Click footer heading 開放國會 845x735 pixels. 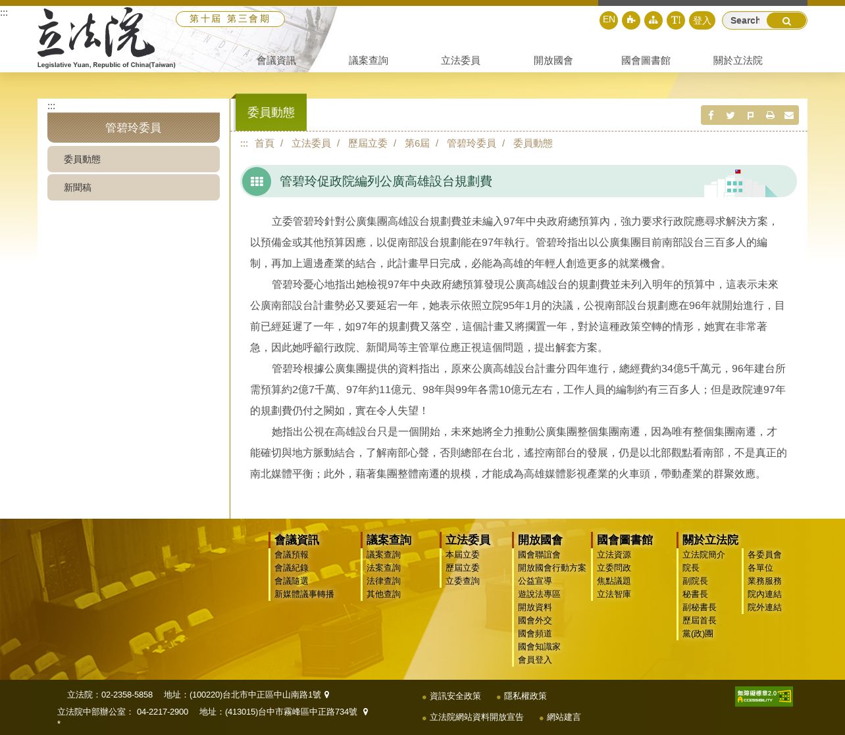540,540
